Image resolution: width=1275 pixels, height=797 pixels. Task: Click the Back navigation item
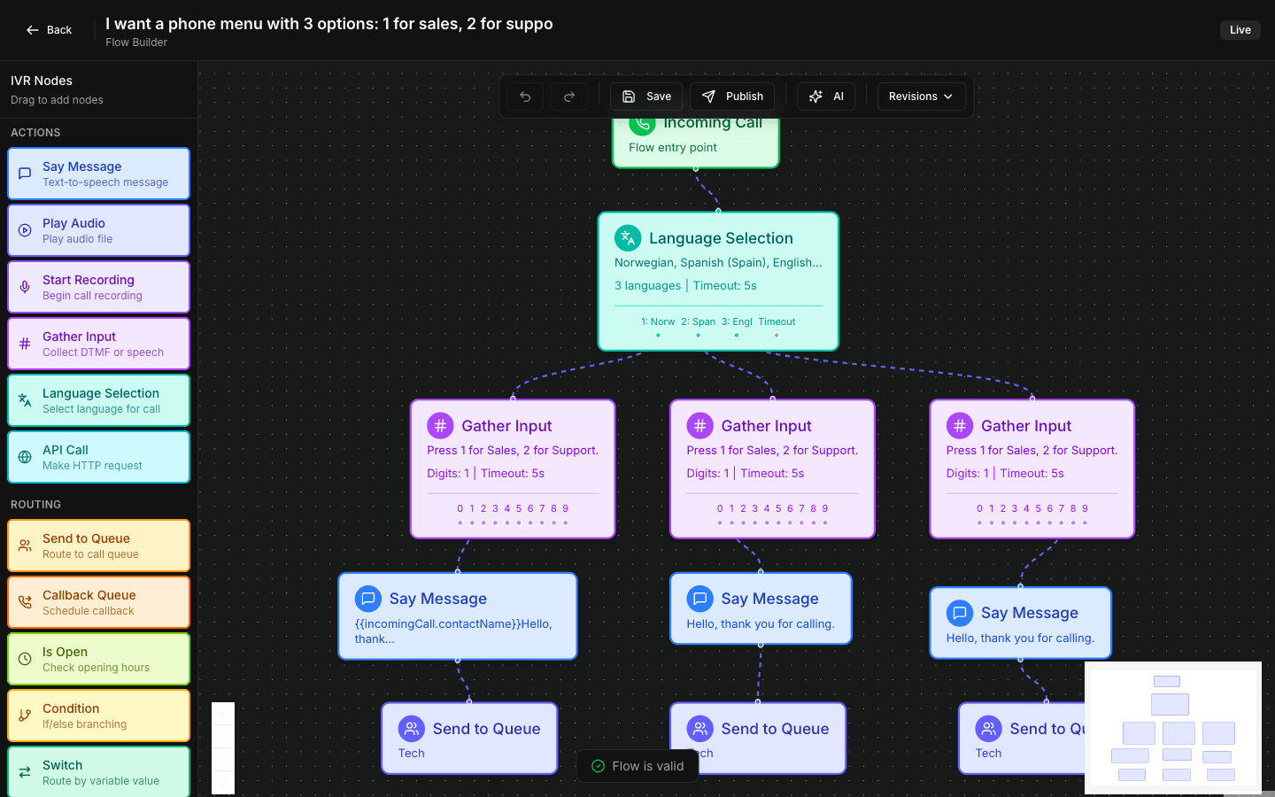click(x=49, y=29)
